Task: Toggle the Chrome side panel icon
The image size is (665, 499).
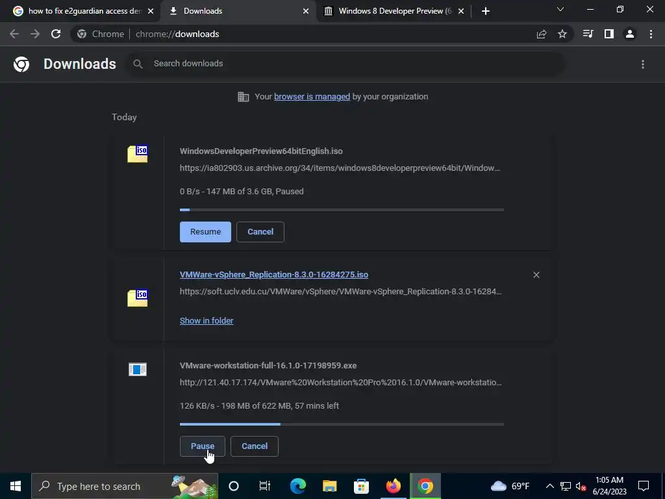Action: pyautogui.click(x=609, y=34)
